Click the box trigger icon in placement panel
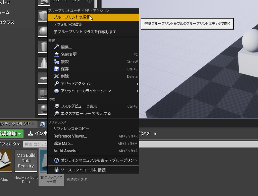The height and width of the screenshot is (196, 258). tap(43, 94)
